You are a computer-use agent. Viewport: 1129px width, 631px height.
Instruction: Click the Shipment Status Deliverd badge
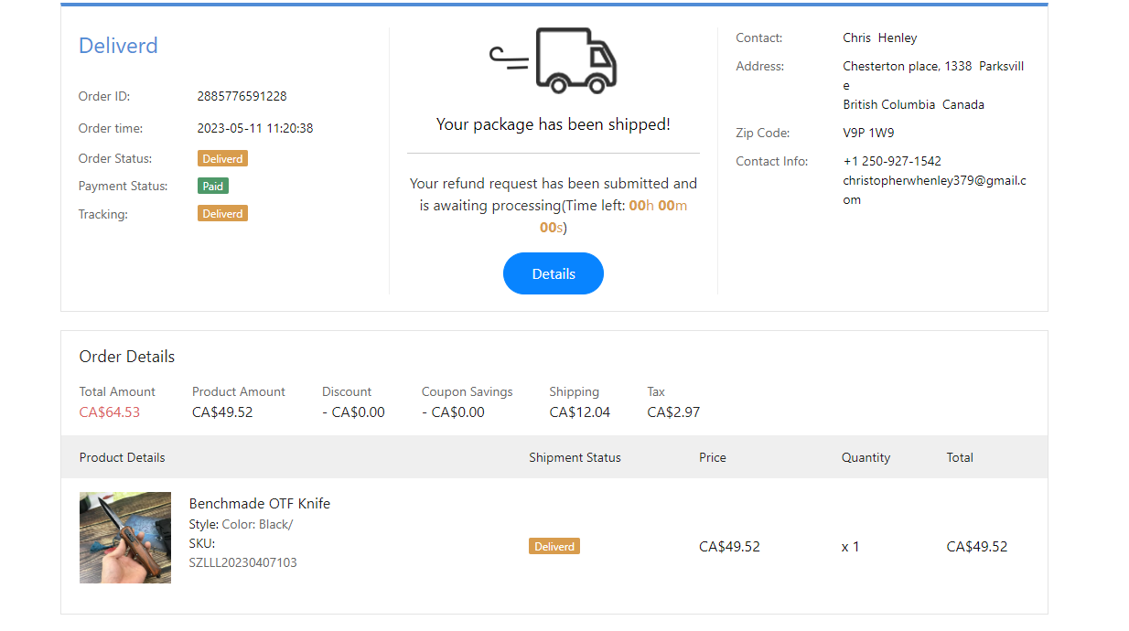pos(554,547)
